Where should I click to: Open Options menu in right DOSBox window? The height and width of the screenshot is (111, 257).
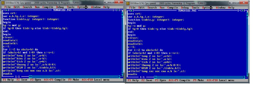tap(208, 8)
